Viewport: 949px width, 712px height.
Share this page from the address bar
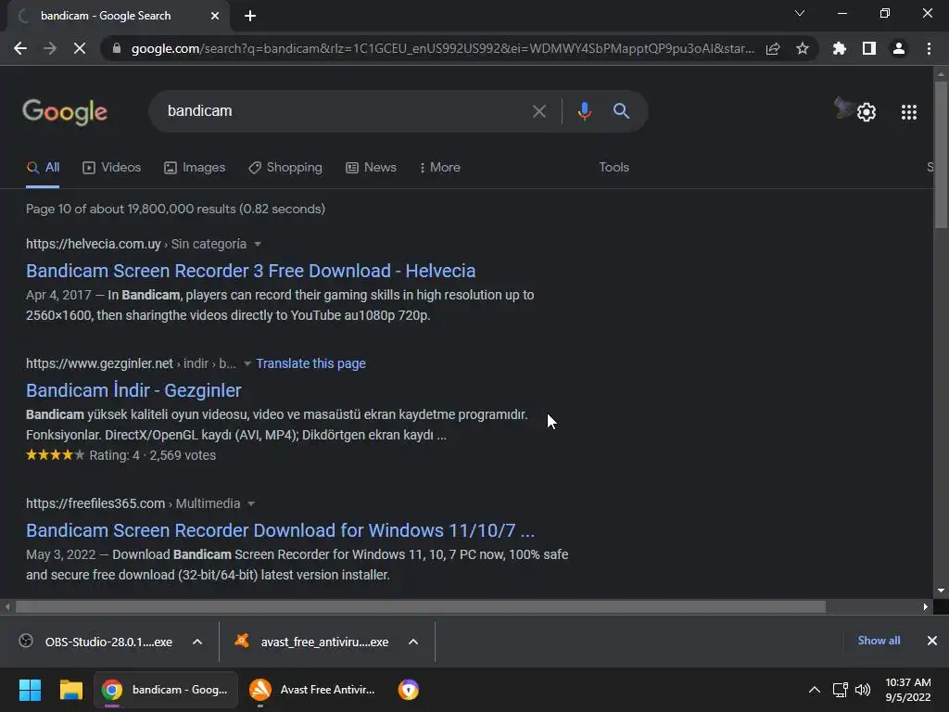tap(773, 48)
